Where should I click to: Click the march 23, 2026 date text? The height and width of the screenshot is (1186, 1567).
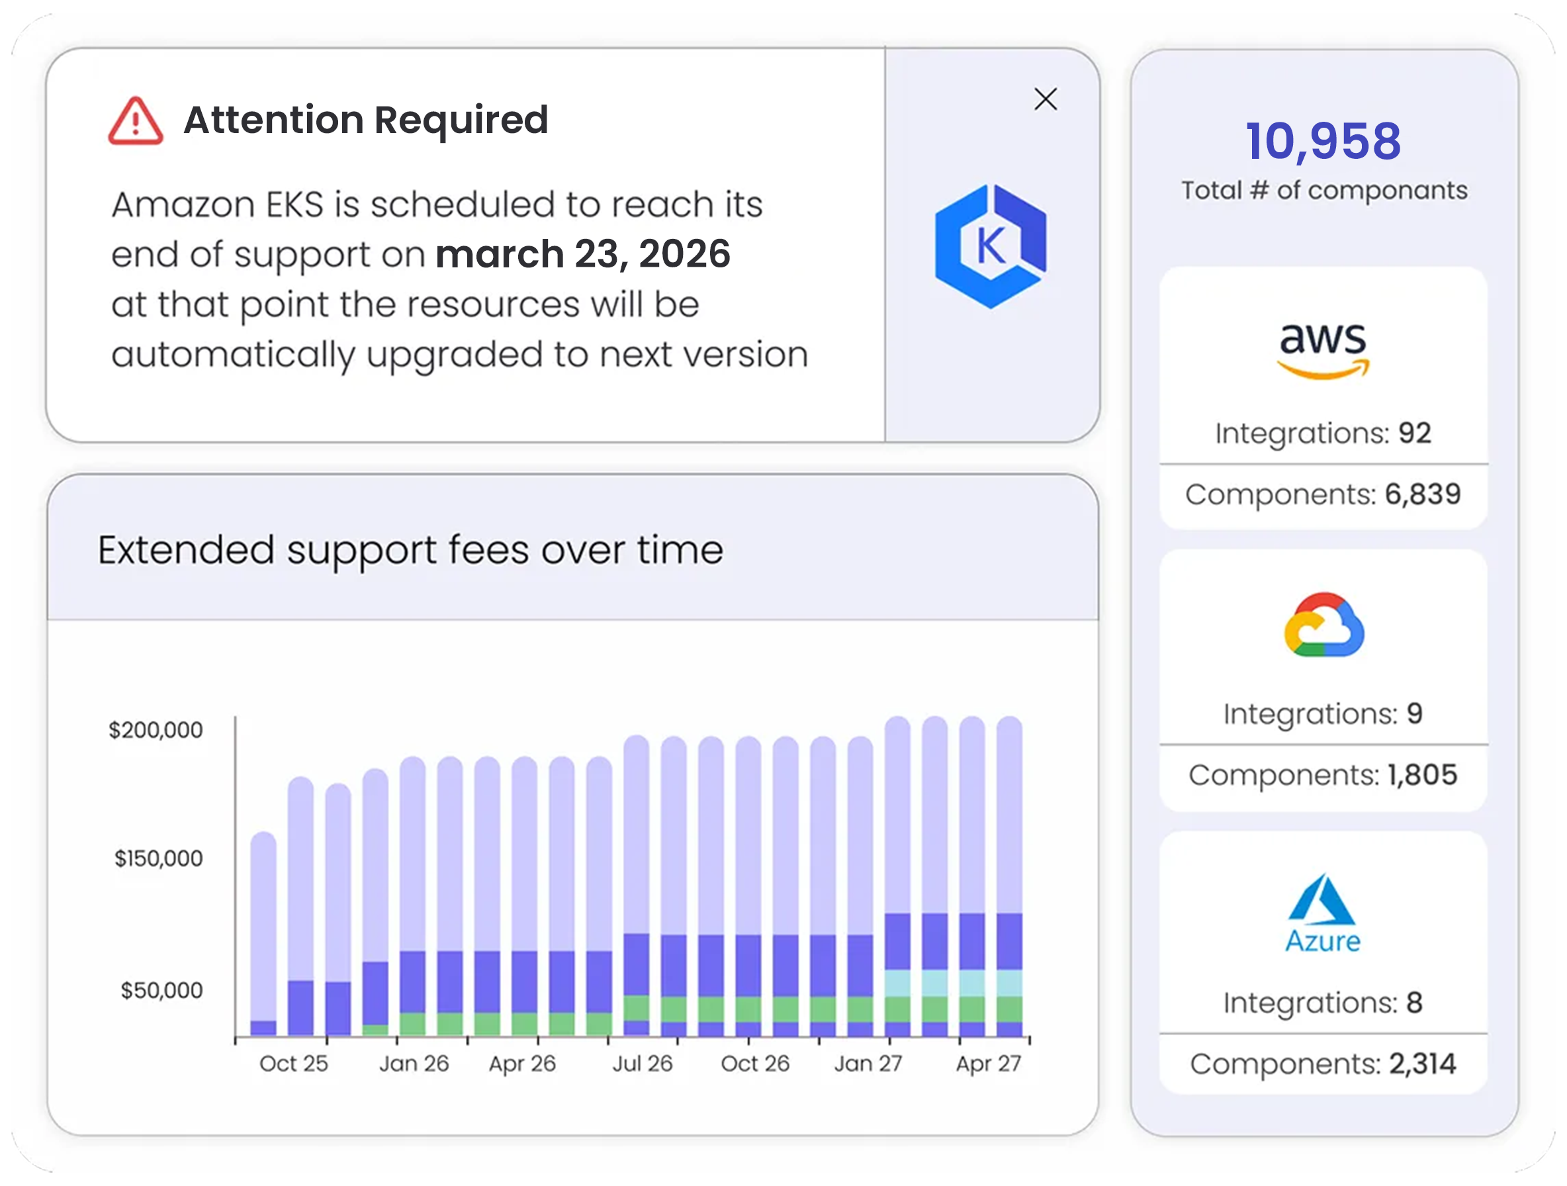pyautogui.click(x=582, y=253)
